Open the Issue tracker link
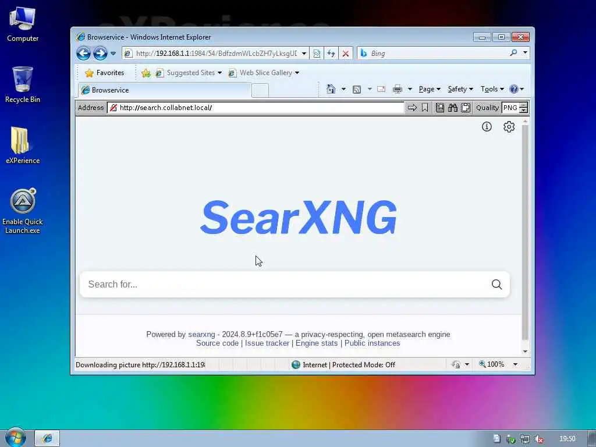596x447 pixels. [x=267, y=343]
